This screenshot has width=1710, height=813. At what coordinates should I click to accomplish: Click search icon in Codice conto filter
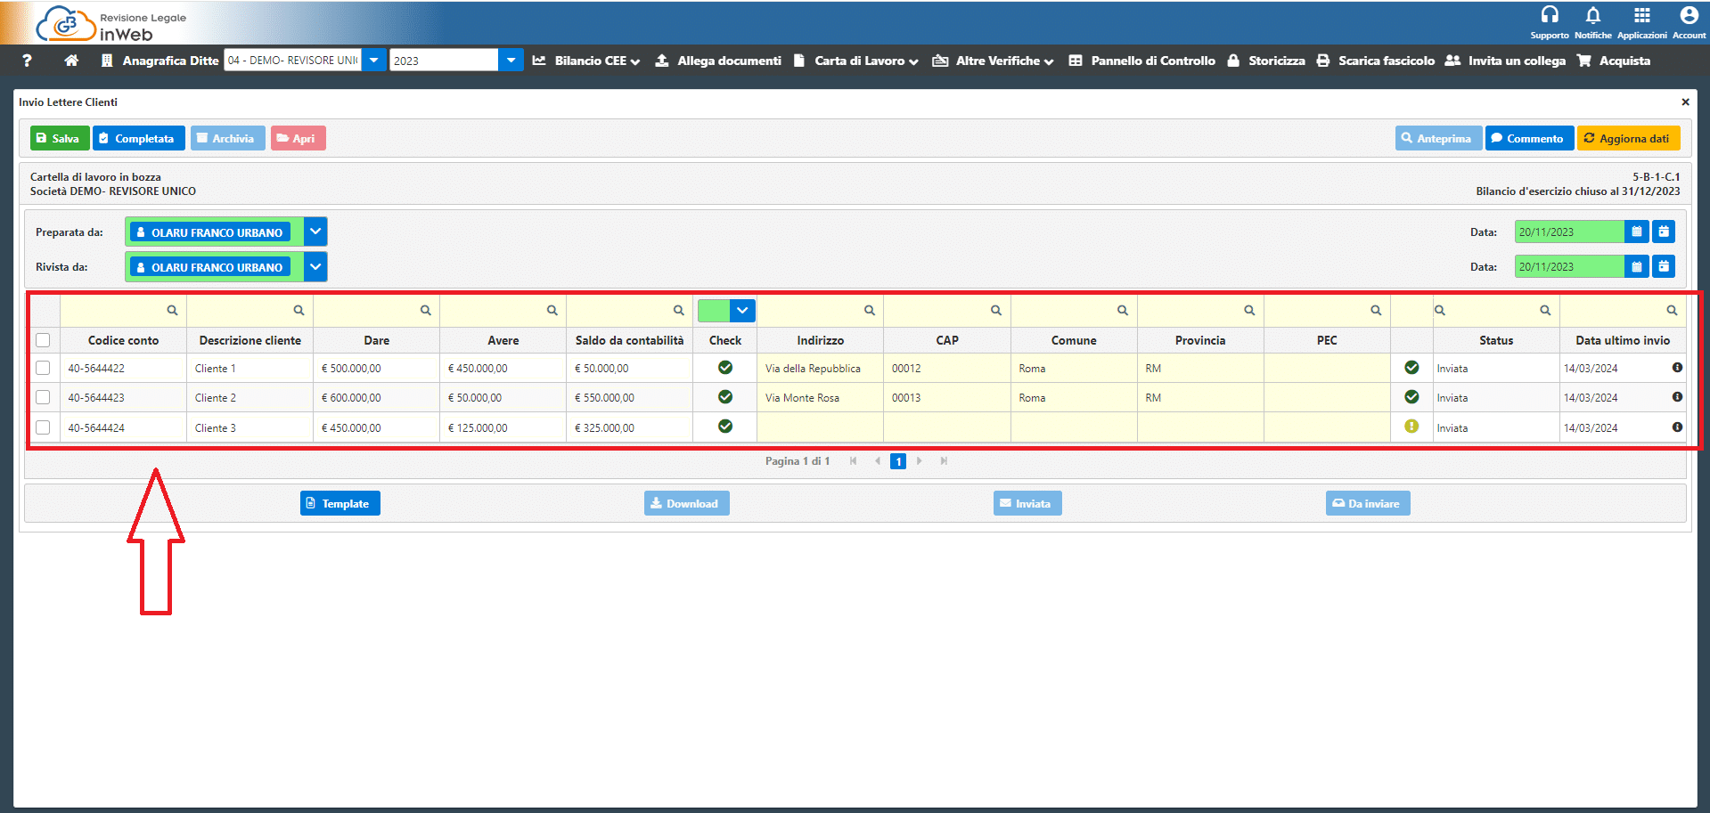click(172, 311)
